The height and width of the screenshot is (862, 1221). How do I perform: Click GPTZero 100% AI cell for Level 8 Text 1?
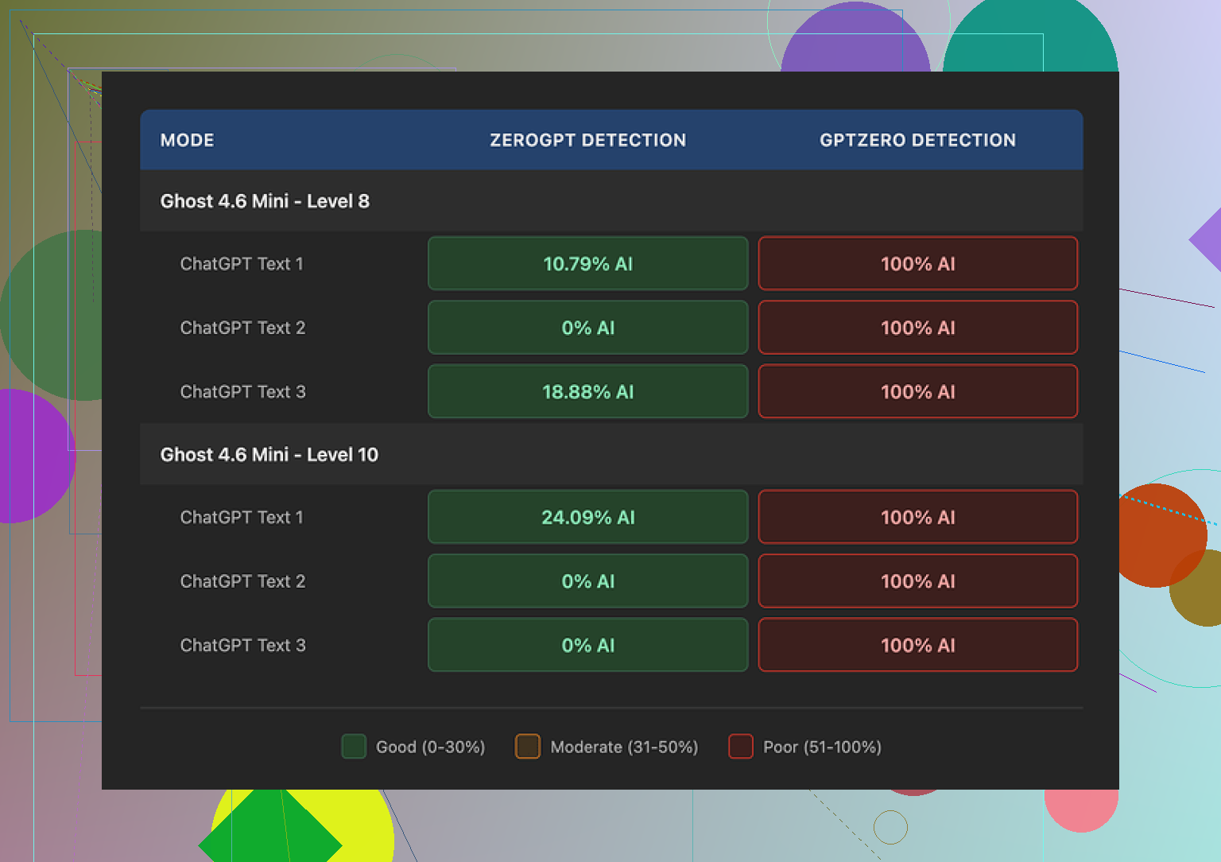click(917, 264)
